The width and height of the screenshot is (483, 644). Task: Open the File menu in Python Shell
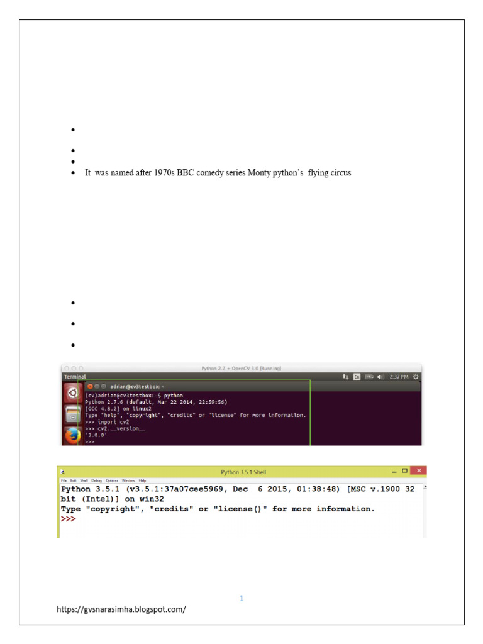pos(64,480)
